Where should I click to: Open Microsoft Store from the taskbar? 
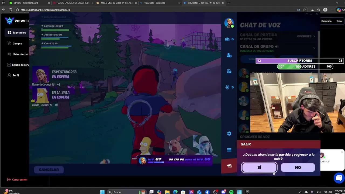pyautogui.click(x=183, y=192)
